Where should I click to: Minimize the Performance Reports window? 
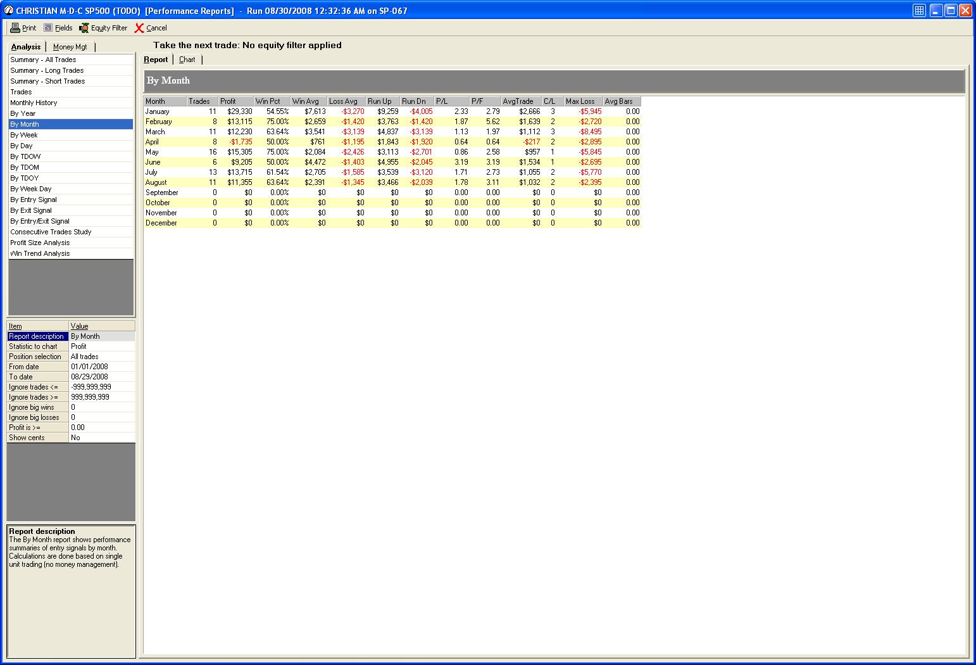(936, 10)
